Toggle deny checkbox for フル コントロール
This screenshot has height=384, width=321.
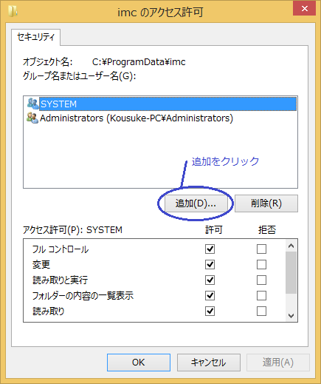point(261,249)
